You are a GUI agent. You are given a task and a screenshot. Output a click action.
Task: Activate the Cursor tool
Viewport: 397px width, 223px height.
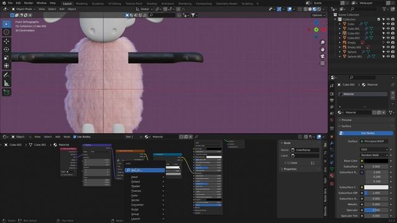pos(6,32)
